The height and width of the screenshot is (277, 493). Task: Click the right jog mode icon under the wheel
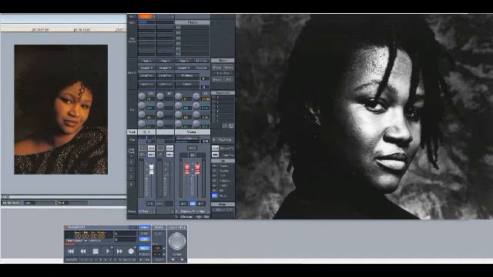pos(182,260)
